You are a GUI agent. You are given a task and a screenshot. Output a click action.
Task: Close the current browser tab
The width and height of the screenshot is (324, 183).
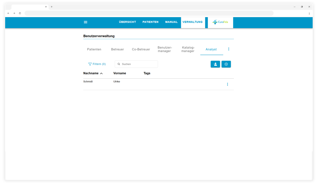(46, 7)
